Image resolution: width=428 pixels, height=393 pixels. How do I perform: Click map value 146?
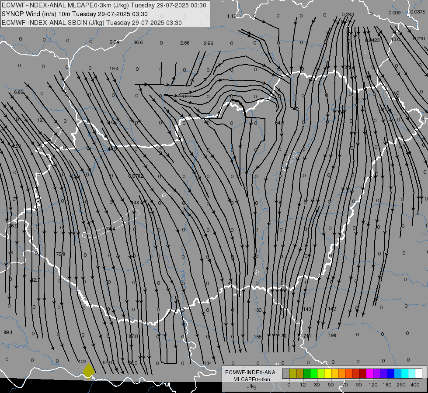tap(282, 336)
